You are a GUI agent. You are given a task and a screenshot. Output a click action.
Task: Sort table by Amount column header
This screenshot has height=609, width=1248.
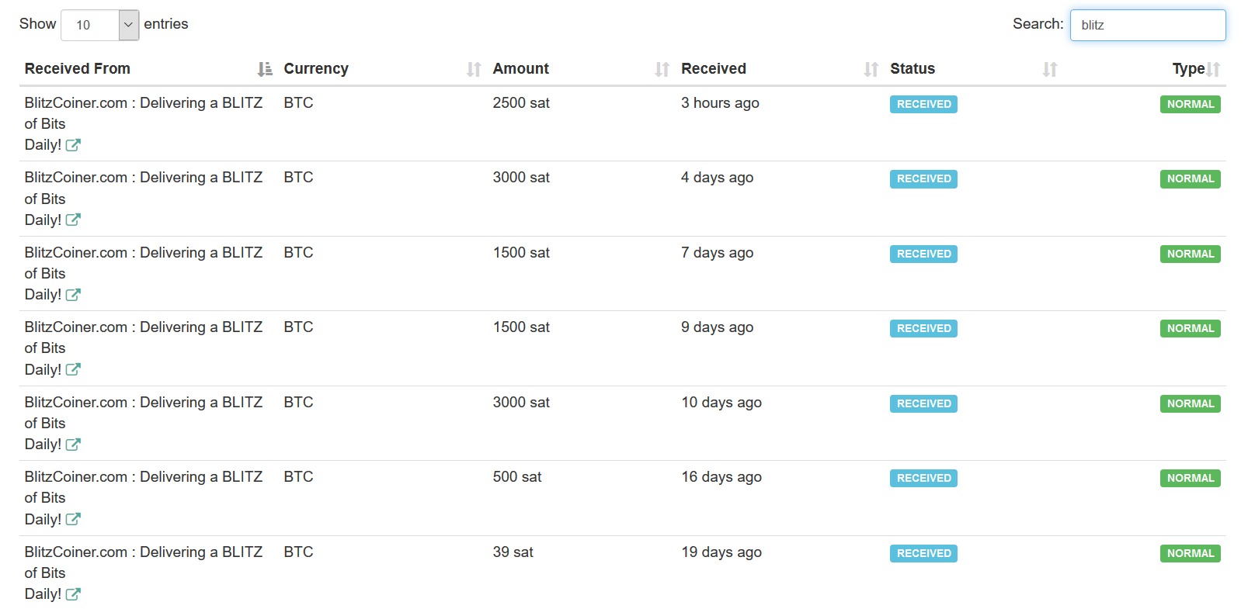tap(521, 68)
